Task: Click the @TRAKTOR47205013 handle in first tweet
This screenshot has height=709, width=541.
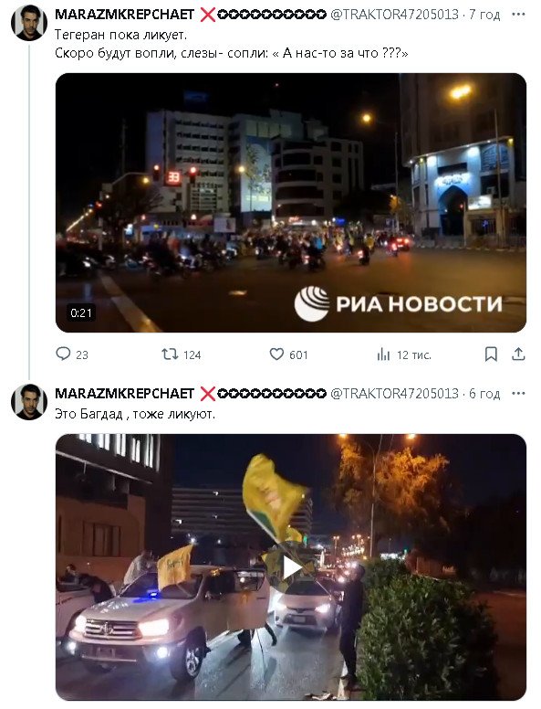Action: pyautogui.click(x=395, y=15)
